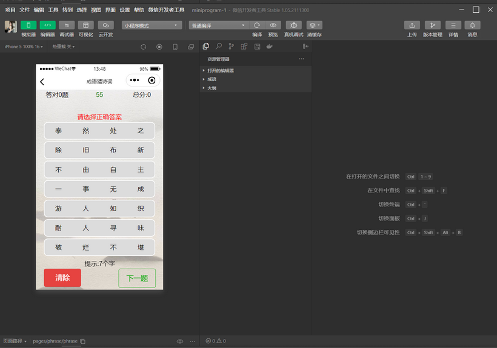The width and height of the screenshot is (497, 348).
Task: Open the messages (消息) bell
Action: tap(472, 25)
